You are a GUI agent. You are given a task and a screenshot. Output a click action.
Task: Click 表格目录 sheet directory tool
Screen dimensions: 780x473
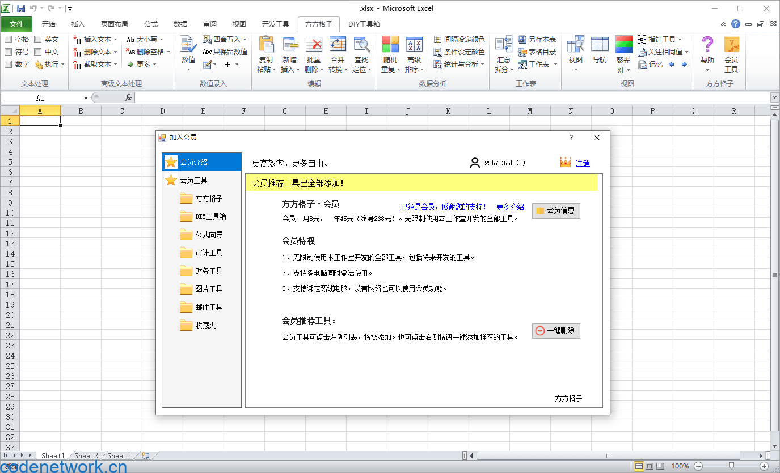point(537,52)
